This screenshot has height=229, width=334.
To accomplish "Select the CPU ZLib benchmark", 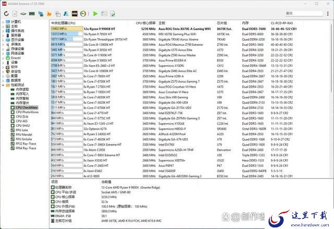I will pyautogui.click(x=22, y=117).
